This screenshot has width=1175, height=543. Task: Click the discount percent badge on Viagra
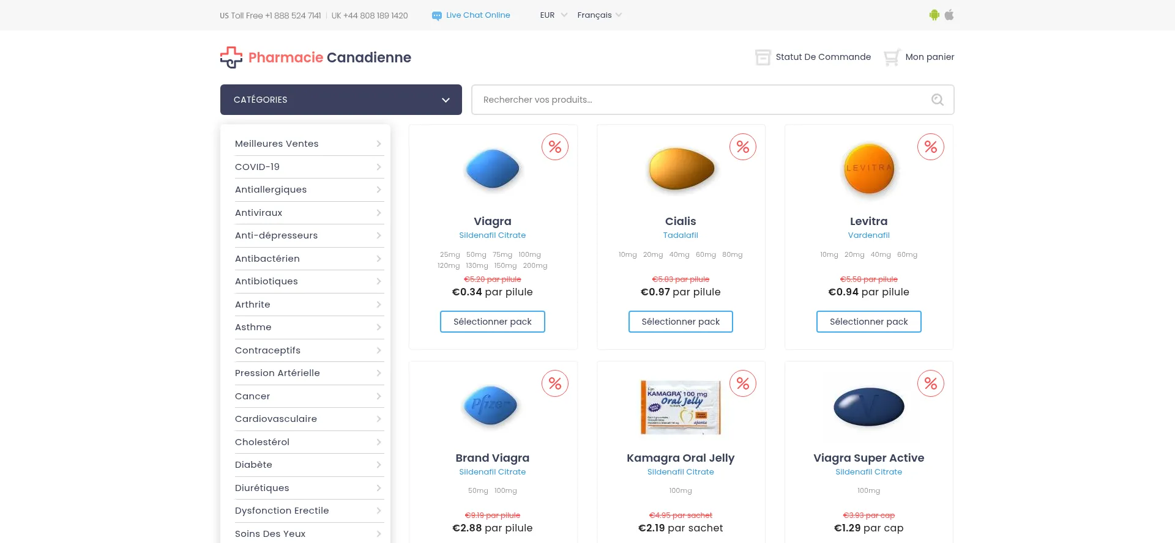tap(555, 147)
